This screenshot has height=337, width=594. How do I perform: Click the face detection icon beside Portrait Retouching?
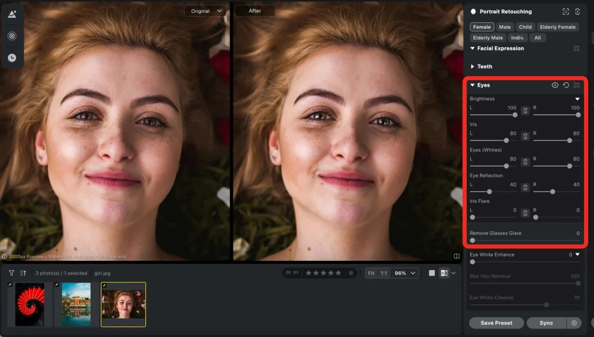[x=566, y=11]
